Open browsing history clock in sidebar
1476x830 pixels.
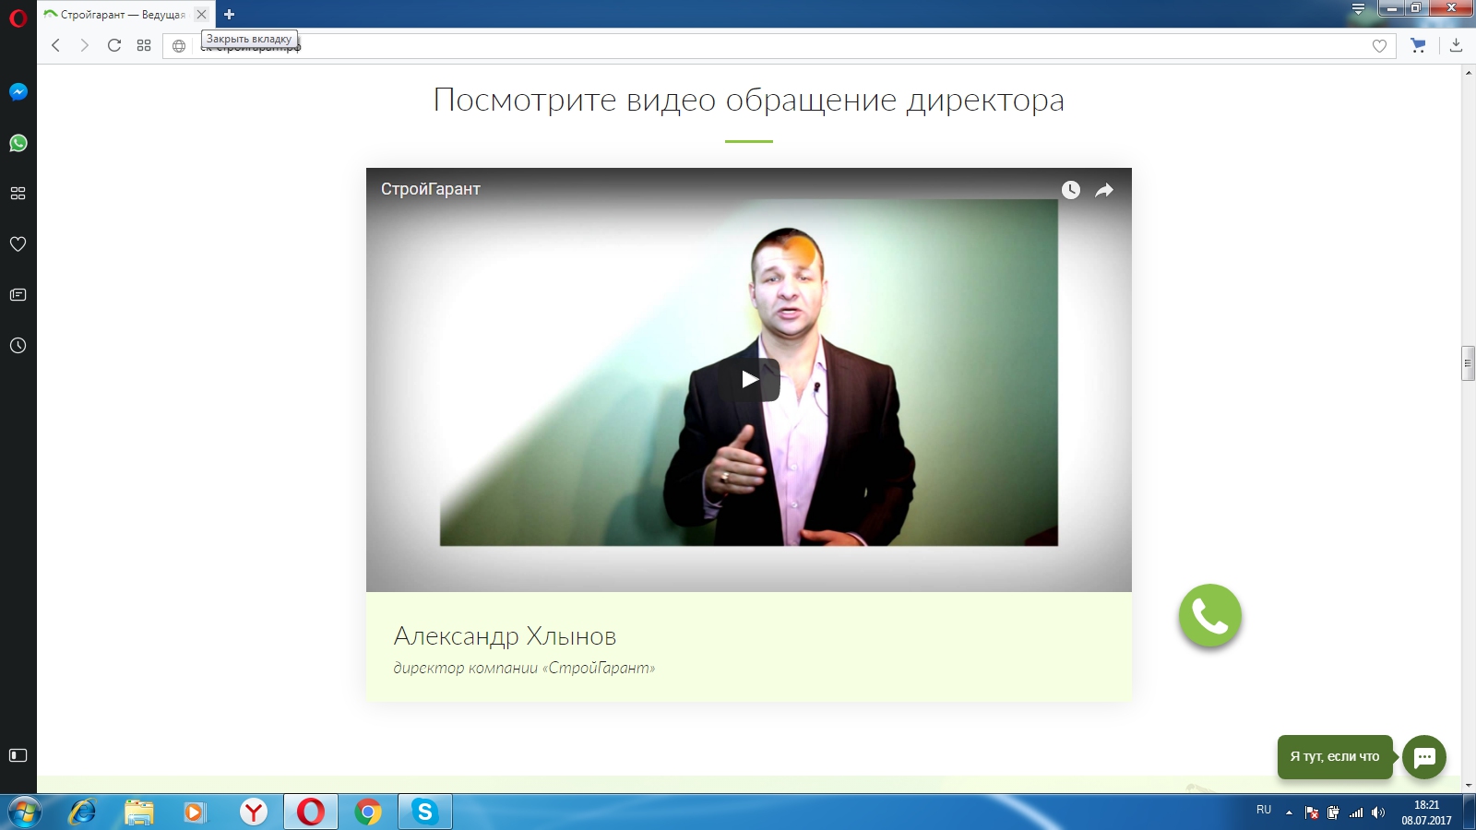point(18,346)
